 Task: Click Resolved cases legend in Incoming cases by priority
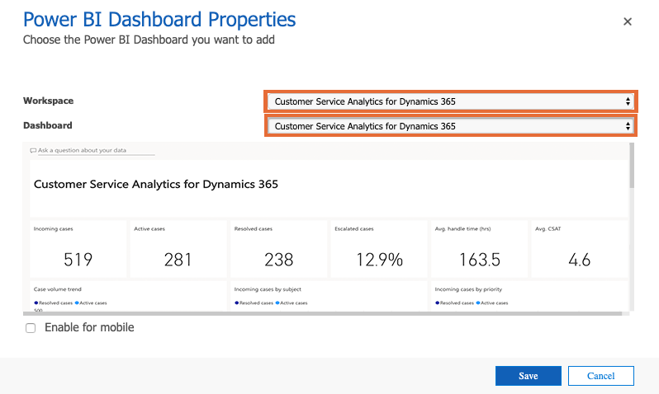click(454, 303)
